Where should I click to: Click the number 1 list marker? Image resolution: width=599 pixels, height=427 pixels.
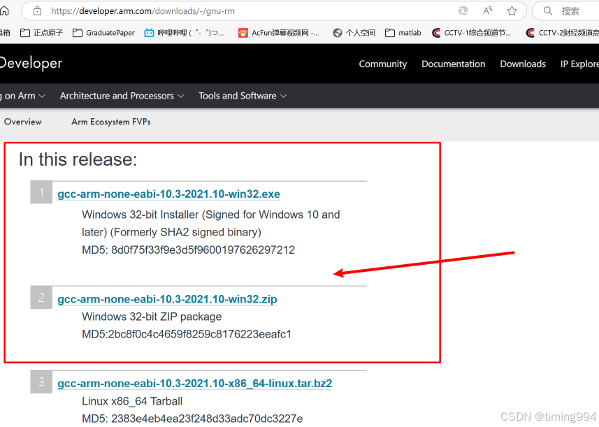(41, 192)
